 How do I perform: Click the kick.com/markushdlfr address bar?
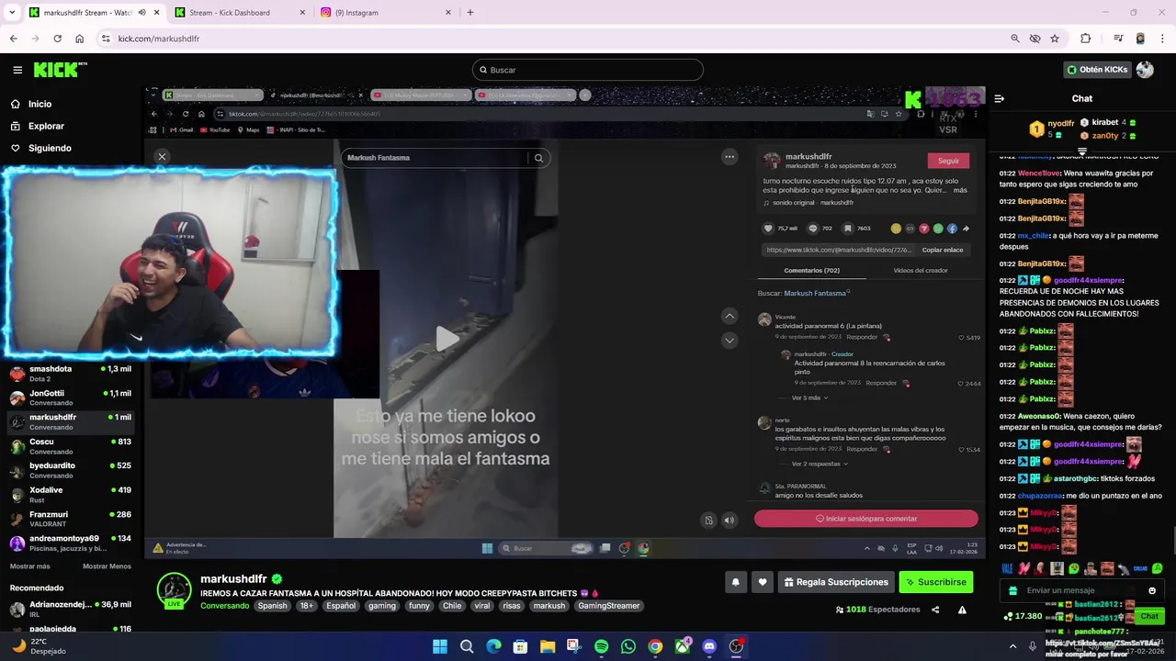click(551, 39)
